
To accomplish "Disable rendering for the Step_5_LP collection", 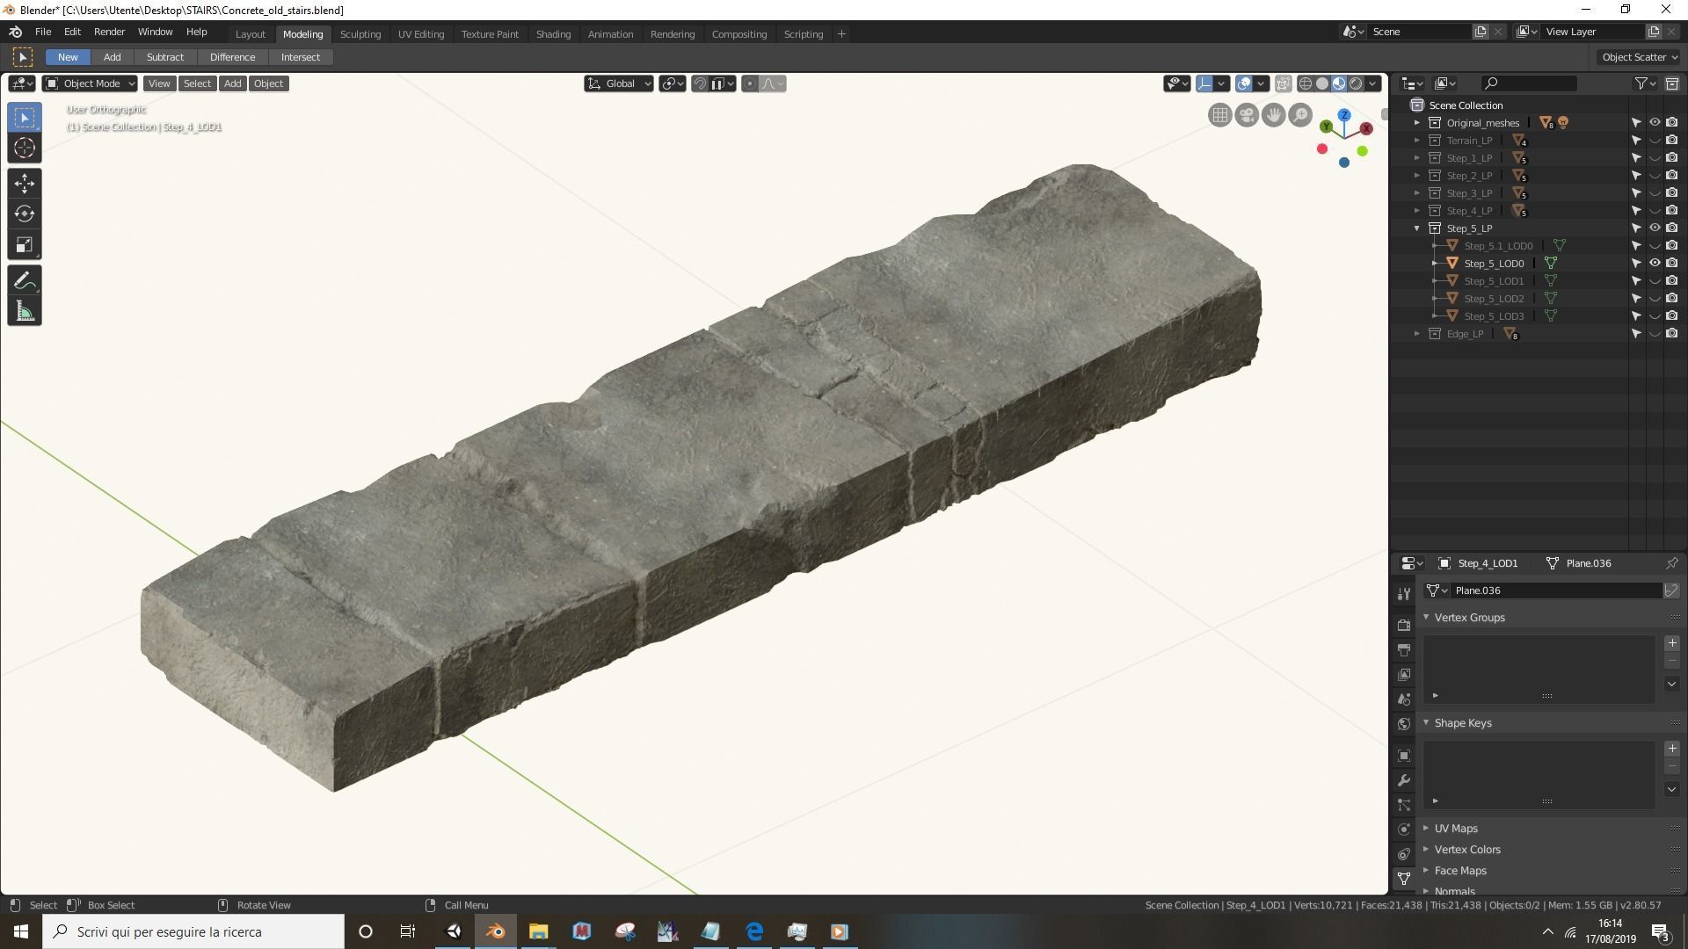I will [x=1672, y=228].
